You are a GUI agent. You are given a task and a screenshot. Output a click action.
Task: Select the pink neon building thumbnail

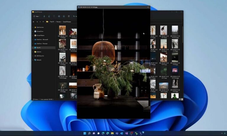175,71
